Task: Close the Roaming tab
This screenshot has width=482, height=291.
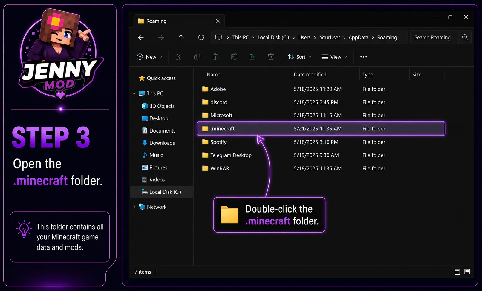Action: (218, 21)
